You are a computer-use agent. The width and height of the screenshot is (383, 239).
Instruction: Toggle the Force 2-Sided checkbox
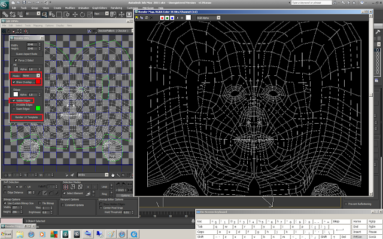pyautogui.click(x=16, y=60)
